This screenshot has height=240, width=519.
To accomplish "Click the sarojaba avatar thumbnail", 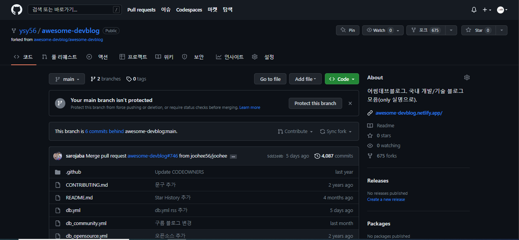I will tap(58, 156).
